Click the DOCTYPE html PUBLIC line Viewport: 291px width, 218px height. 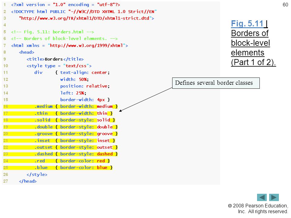[x=84, y=12]
